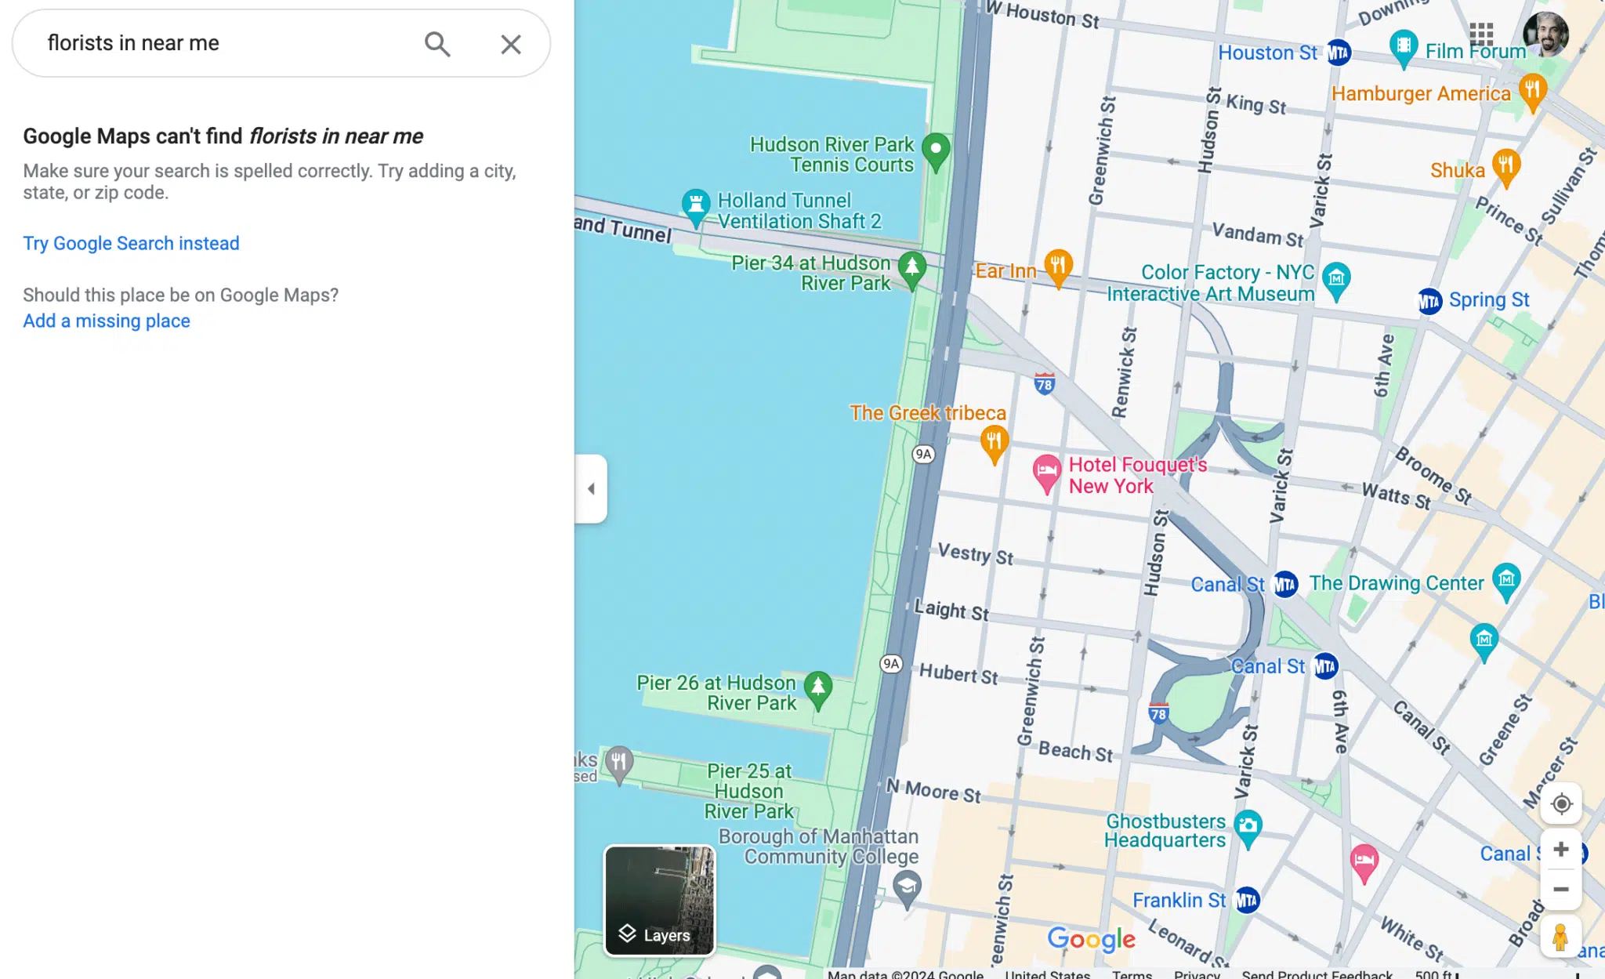Select the Houston St subway icon

tap(1339, 53)
